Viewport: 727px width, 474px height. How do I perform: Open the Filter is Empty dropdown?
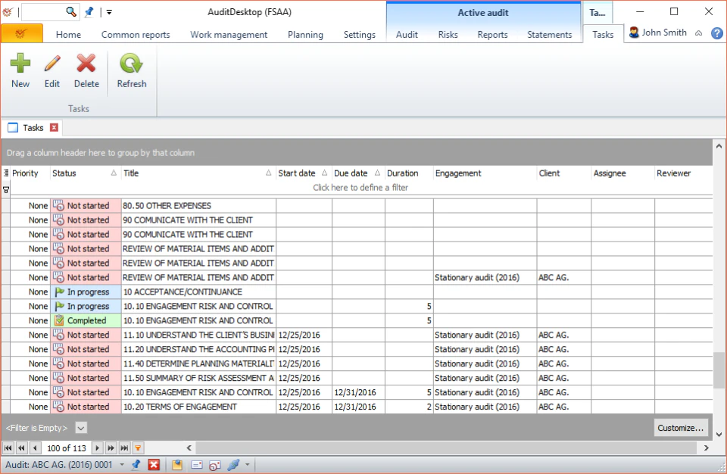pos(81,428)
